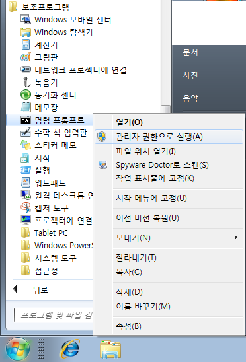Image resolution: width=246 pixels, height=362 pixels.
Task: Click the 프로그램 및 파일 검색 search box
Action: click(54, 315)
